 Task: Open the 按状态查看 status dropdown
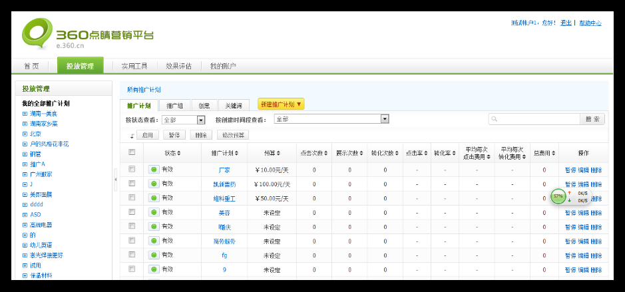(x=201, y=120)
